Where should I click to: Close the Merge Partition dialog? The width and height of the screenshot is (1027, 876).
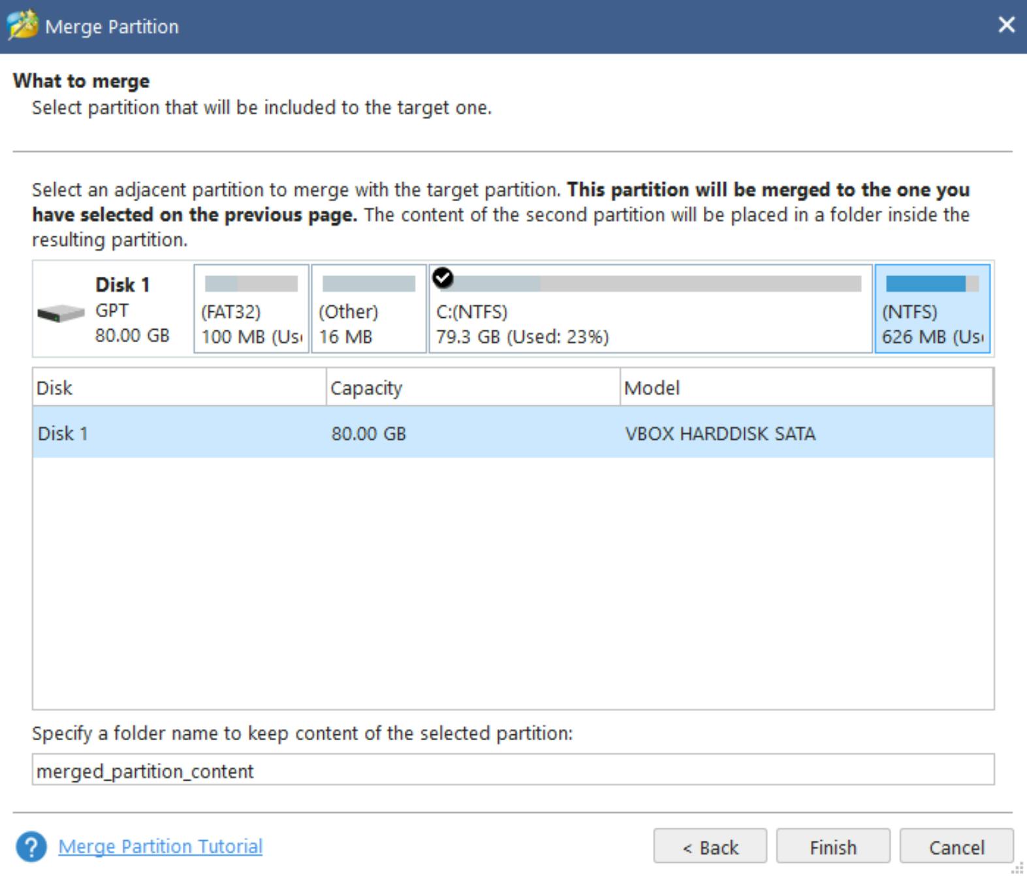pyautogui.click(x=1006, y=25)
